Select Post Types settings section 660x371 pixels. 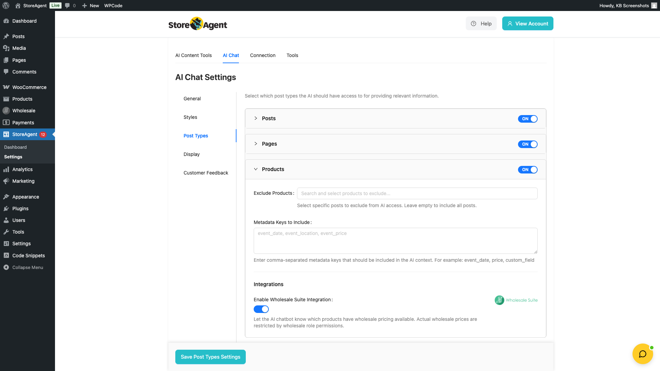(196, 136)
